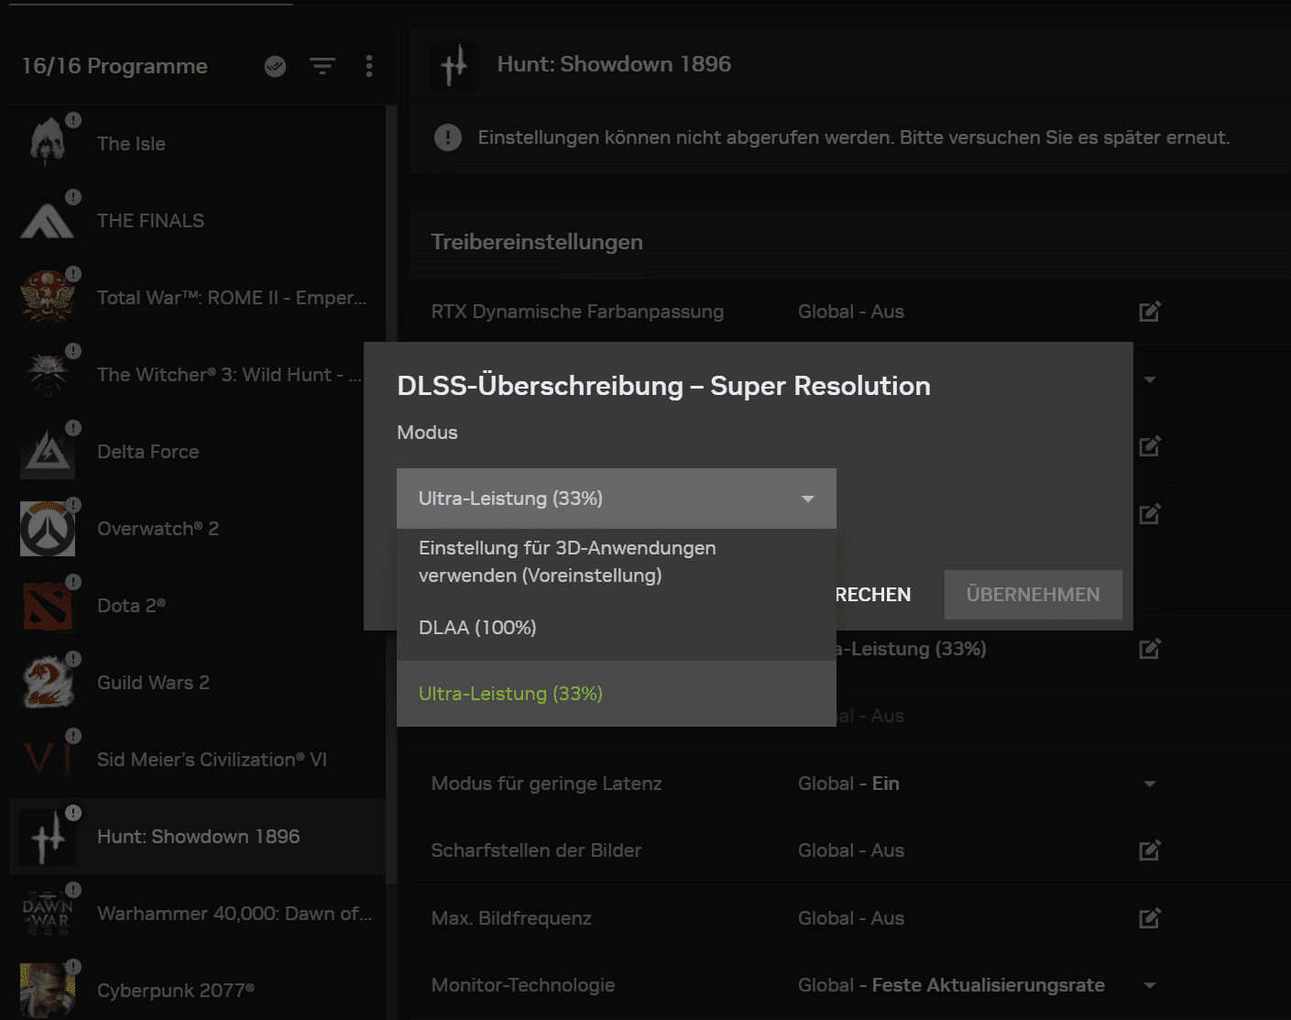
Task: Select THE FINALS in program list
Action: (197, 221)
